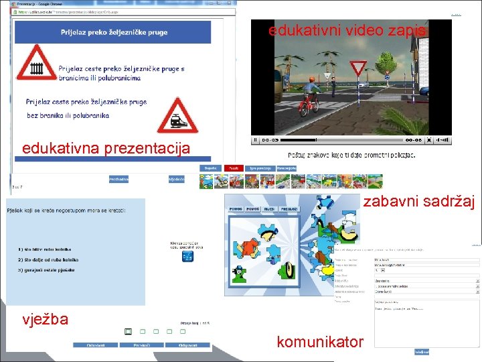Click the message text area in communicator
The height and width of the screenshot is (362, 482).
click(x=427, y=323)
